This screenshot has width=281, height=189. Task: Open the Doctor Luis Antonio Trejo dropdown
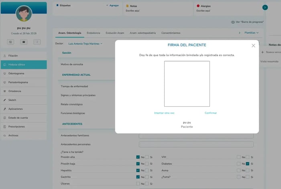click(x=85, y=43)
